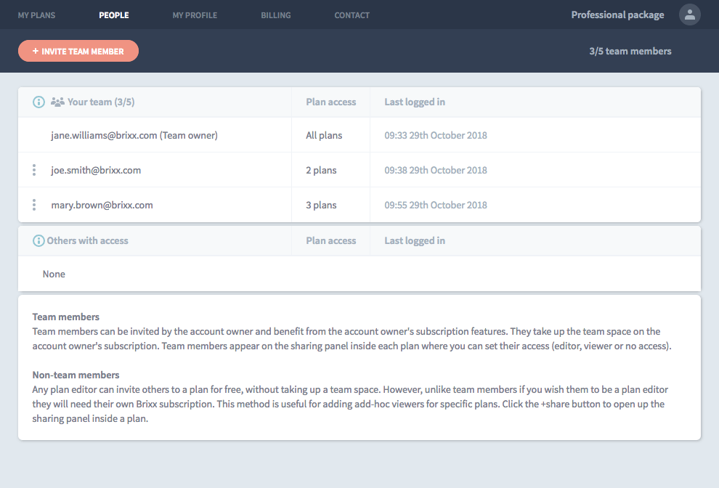
Task: Open the My Profile tab
Action: (195, 15)
